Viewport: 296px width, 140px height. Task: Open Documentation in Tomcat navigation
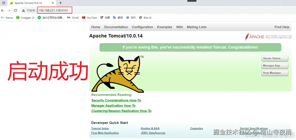[116, 27]
